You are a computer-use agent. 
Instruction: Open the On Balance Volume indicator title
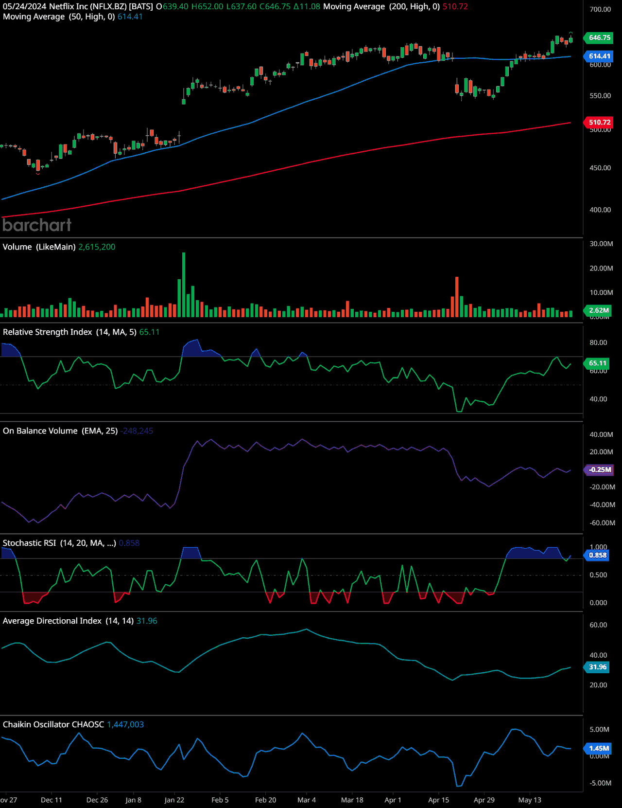point(60,431)
